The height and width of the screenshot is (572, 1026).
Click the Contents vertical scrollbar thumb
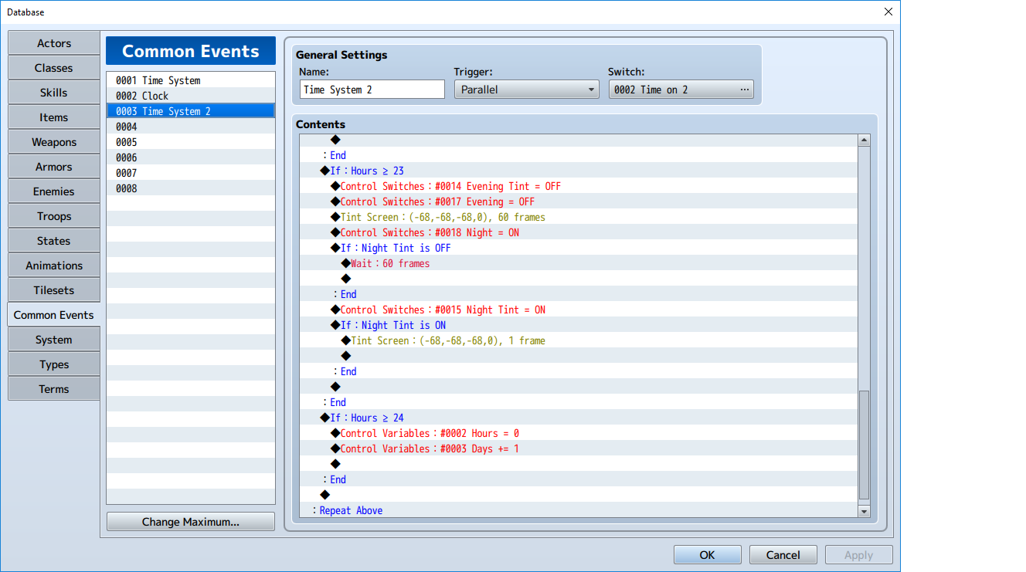coord(865,445)
